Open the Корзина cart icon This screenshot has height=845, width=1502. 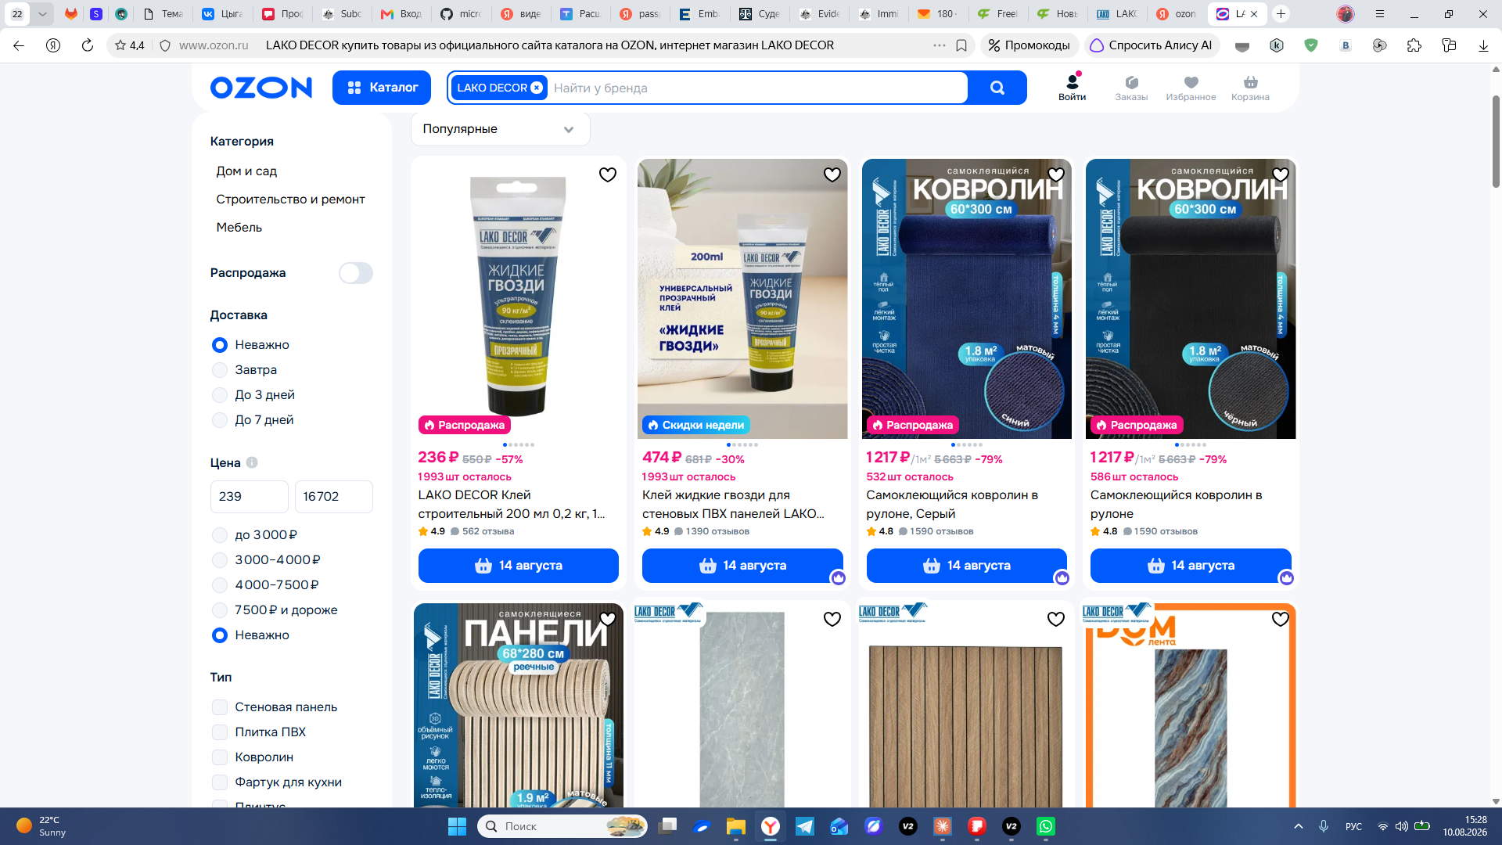[x=1250, y=88]
